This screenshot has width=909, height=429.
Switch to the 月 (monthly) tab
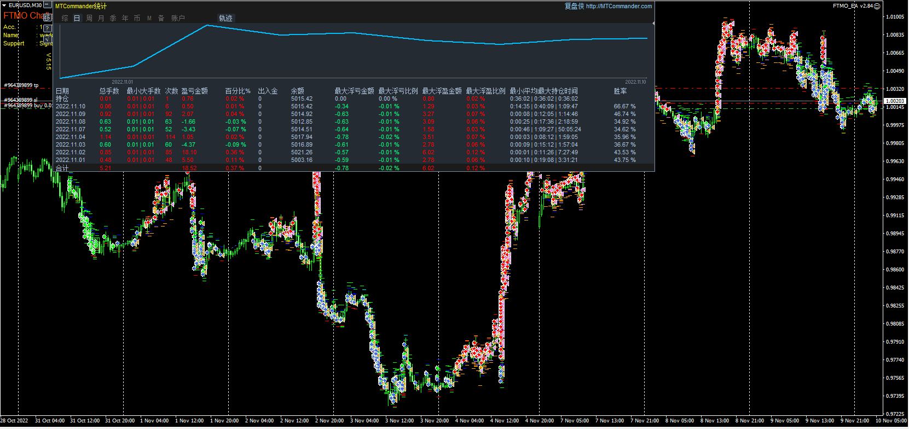[101, 18]
